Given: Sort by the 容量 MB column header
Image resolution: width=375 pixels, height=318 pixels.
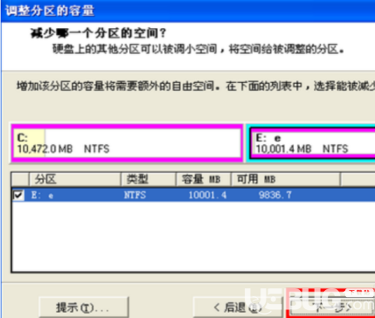Looking at the screenshot, I should (204, 179).
